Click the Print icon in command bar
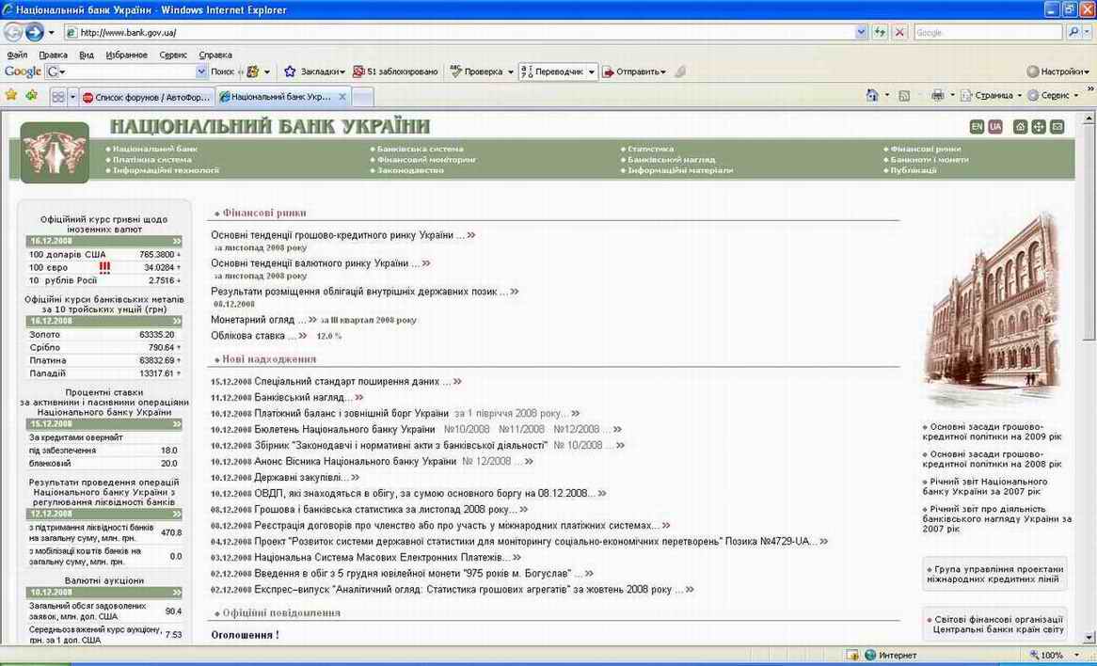Screen dimensions: 1097x666 [937, 95]
